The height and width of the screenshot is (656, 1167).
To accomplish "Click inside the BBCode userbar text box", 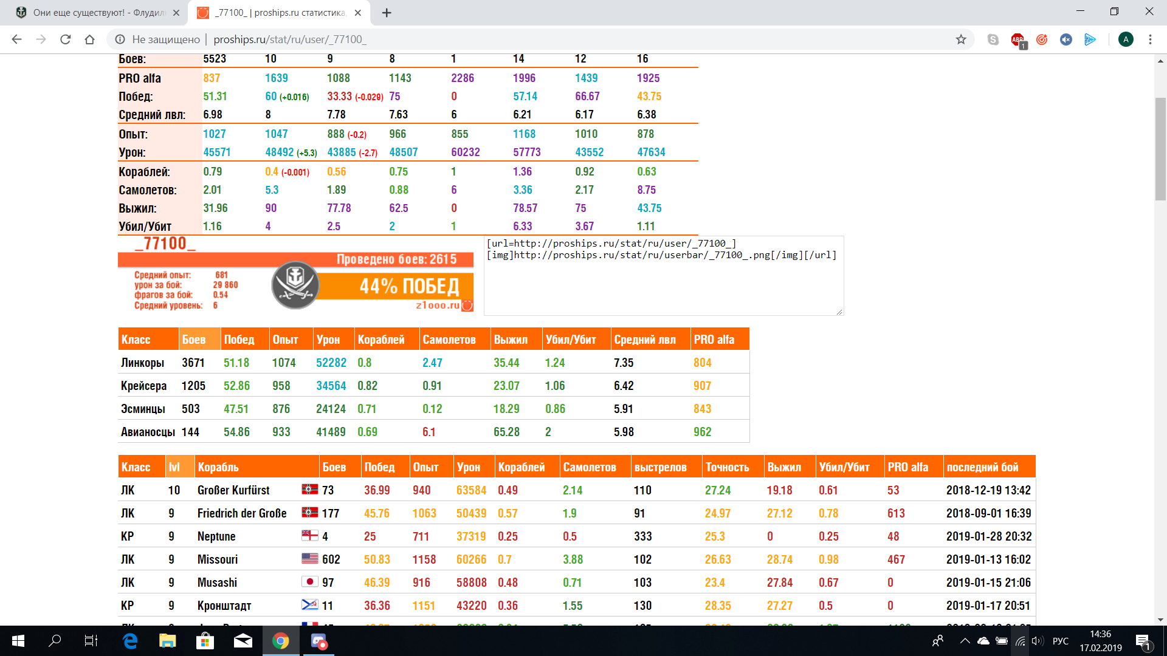I will [x=664, y=276].
